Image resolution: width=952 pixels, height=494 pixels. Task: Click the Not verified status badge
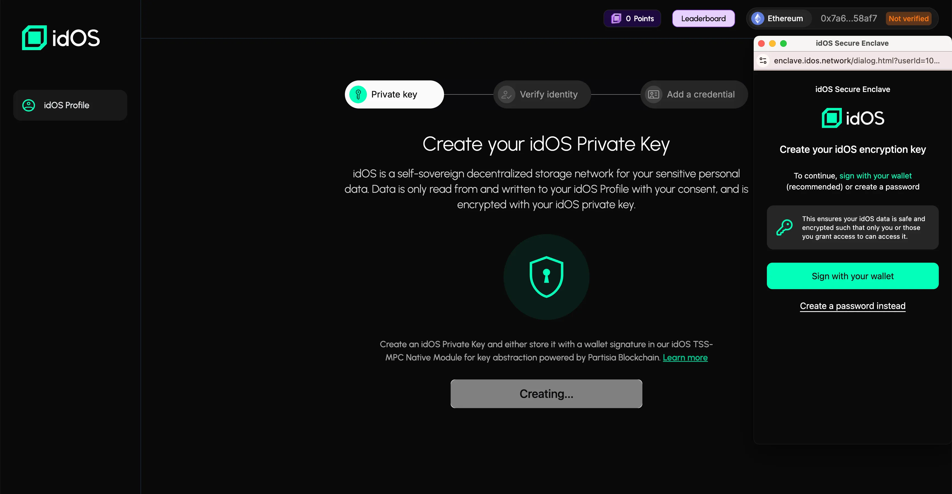click(908, 18)
